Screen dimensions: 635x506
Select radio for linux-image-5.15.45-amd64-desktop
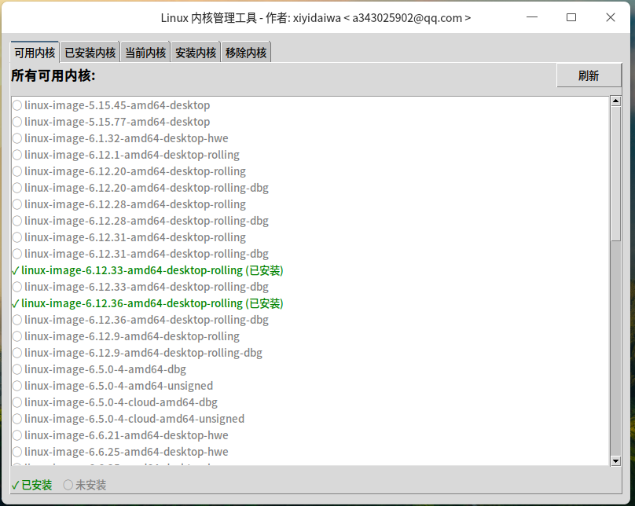(17, 105)
